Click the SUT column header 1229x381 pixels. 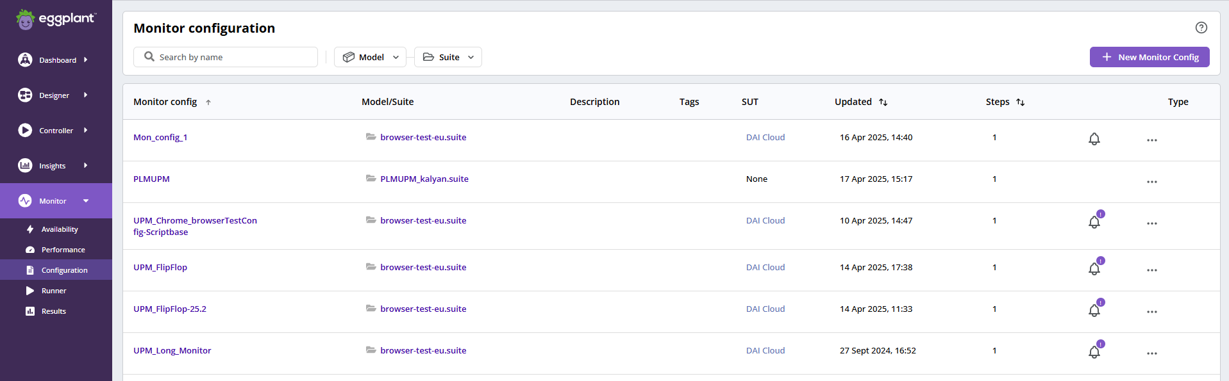pyautogui.click(x=750, y=102)
